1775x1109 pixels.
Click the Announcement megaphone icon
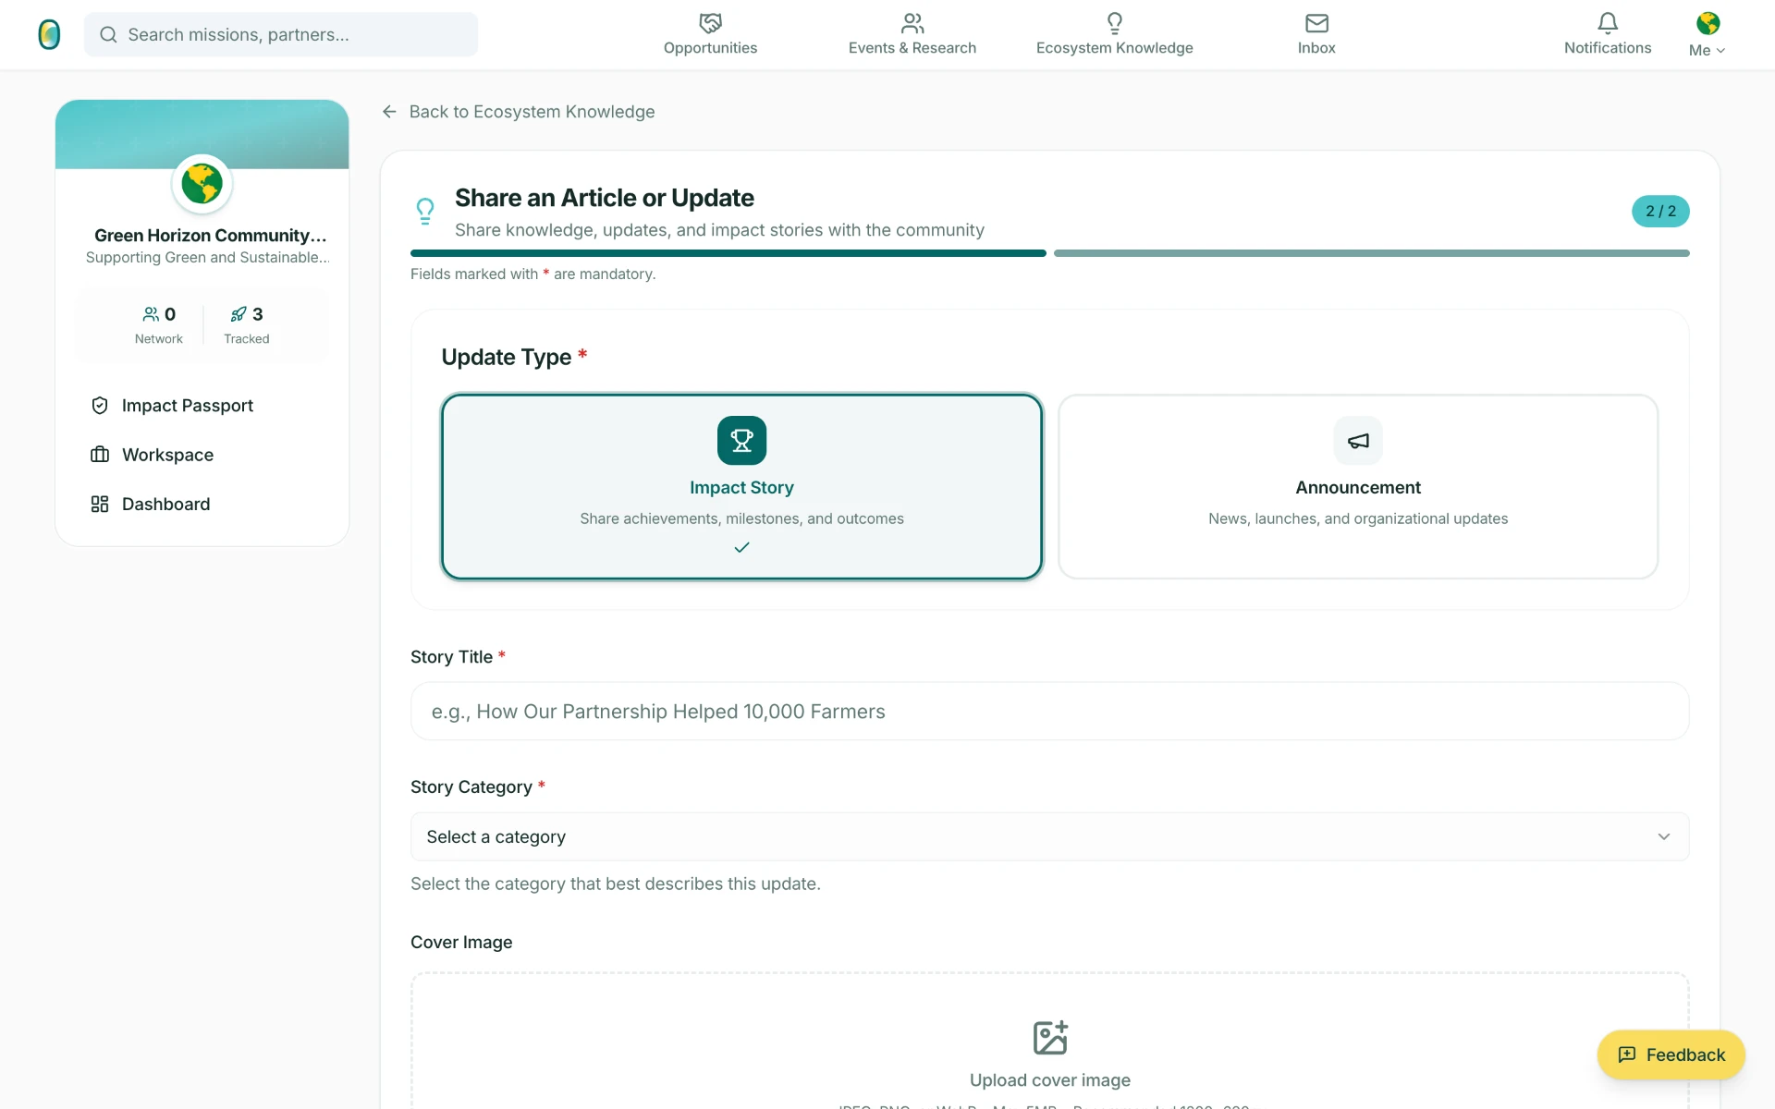click(1358, 441)
